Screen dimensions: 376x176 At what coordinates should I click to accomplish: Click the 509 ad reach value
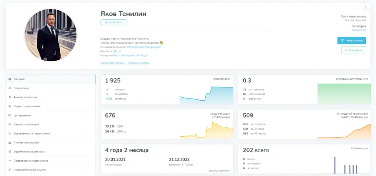click(x=248, y=115)
